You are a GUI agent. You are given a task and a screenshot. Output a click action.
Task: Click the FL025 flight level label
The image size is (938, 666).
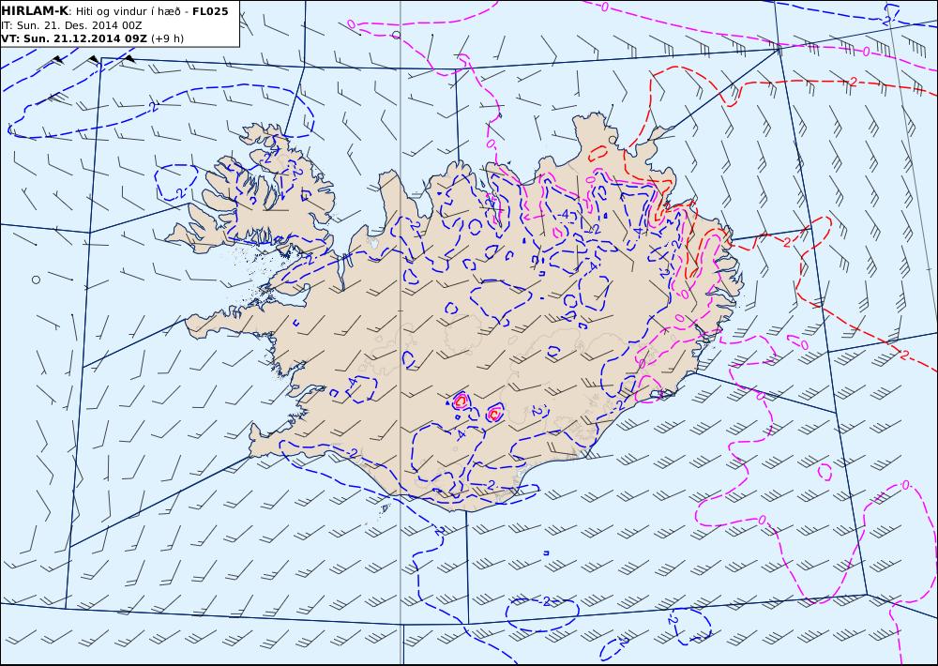(210, 11)
